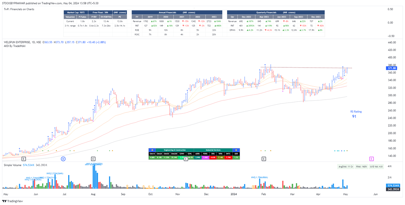Click the 25.34% EMA200 value cell

[x=174, y=157]
